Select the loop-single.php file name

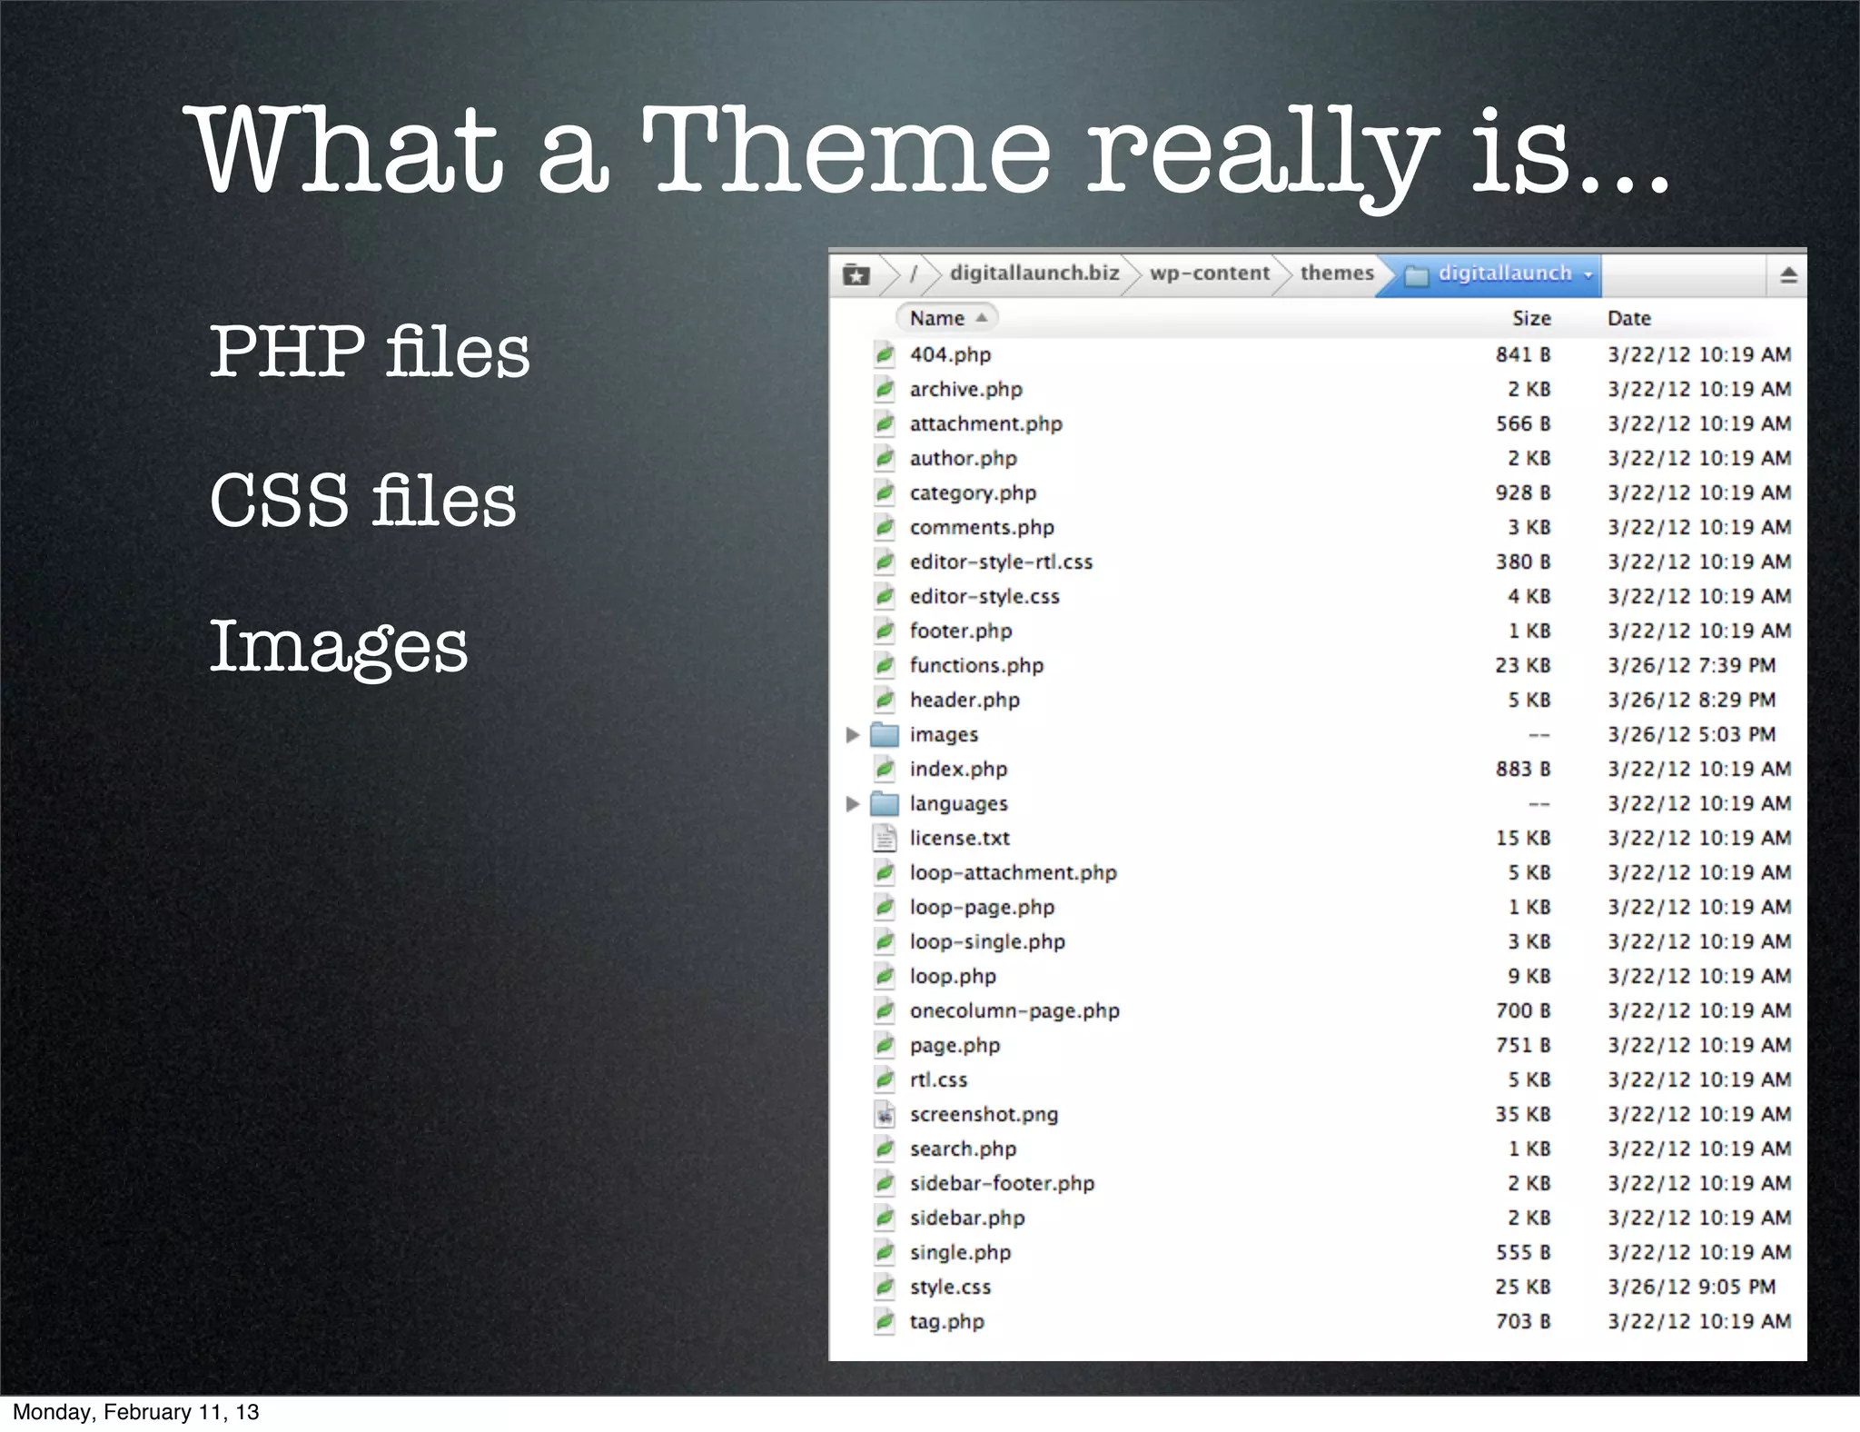[987, 941]
